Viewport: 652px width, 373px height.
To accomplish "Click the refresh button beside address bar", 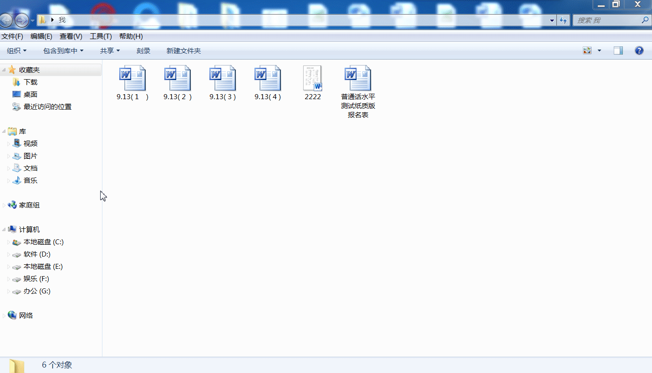I will click(x=564, y=20).
